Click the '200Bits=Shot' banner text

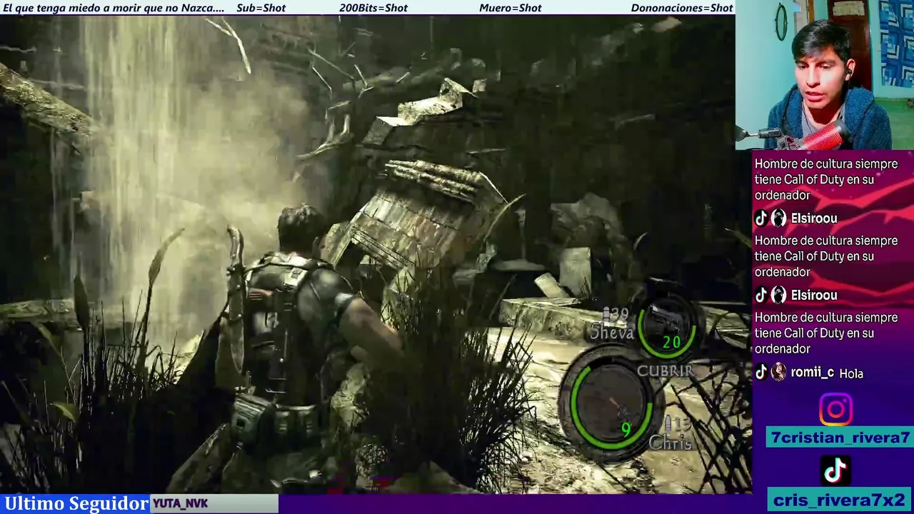pos(373,8)
